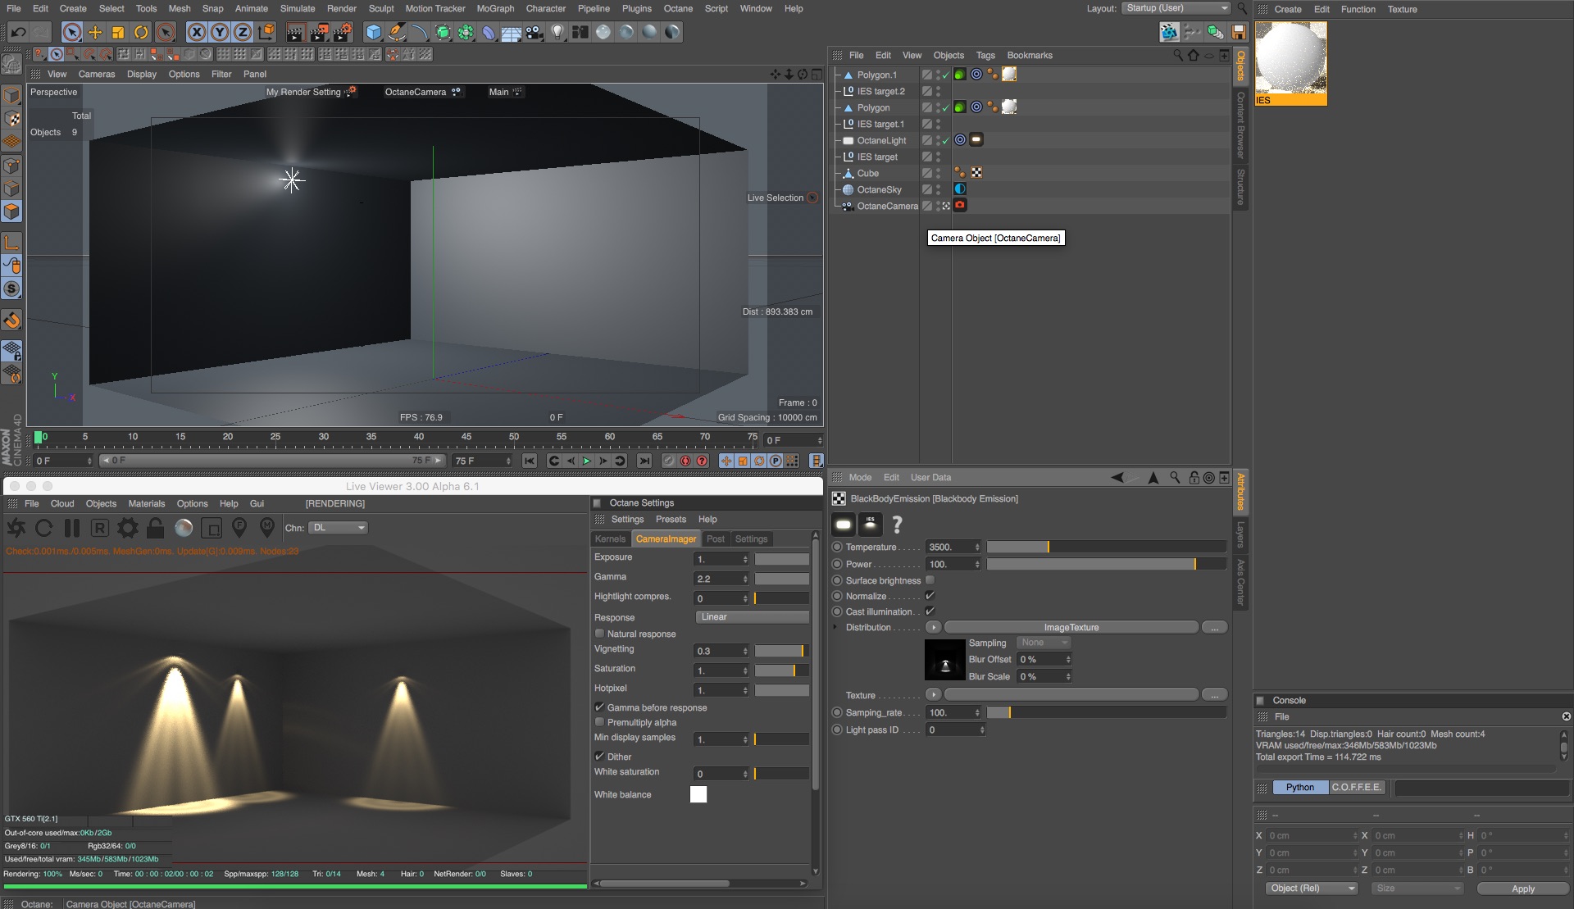Image resolution: width=1574 pixels, height=909 pixels.
Task: Click the pick focus pin icon
Action: pyautogui.click(x=239, y=527)
